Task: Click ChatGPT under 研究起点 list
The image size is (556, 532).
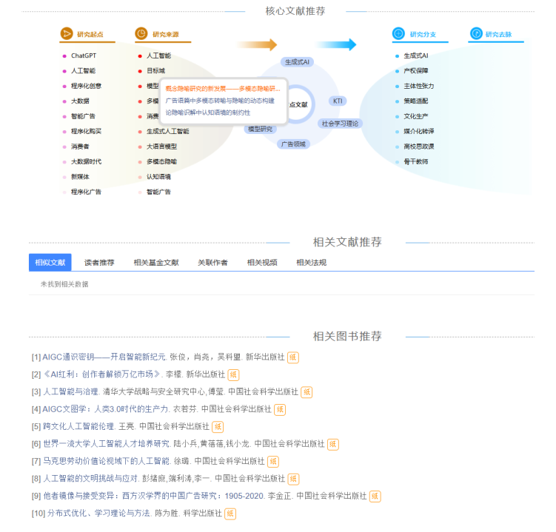Action: (x=84, y=55)
